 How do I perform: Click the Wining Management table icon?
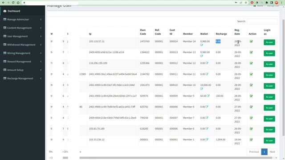[x=5, y=53]
